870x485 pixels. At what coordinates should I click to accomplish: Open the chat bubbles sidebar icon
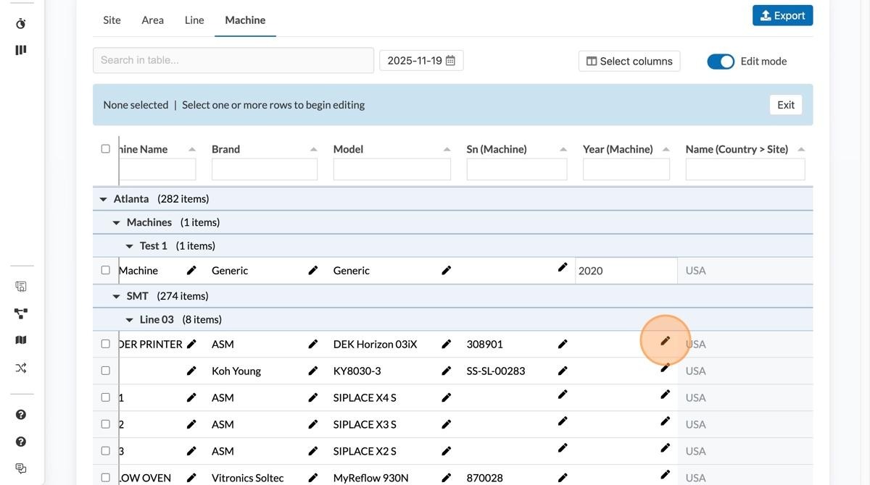pos(21,468)
